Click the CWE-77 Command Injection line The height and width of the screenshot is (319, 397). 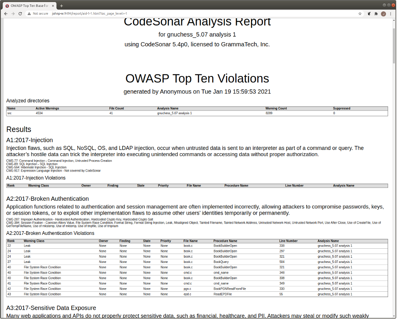(59, 161)
